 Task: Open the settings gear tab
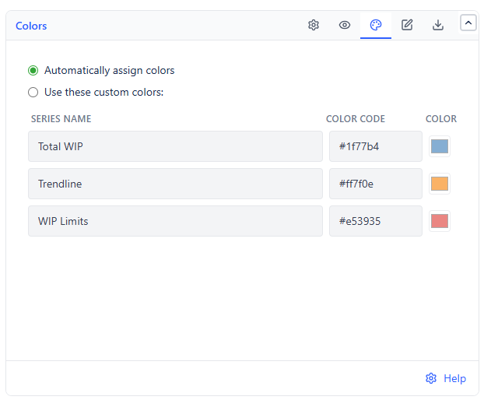[314, 25]
